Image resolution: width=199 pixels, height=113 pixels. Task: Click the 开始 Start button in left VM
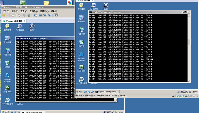pos(5,112)
